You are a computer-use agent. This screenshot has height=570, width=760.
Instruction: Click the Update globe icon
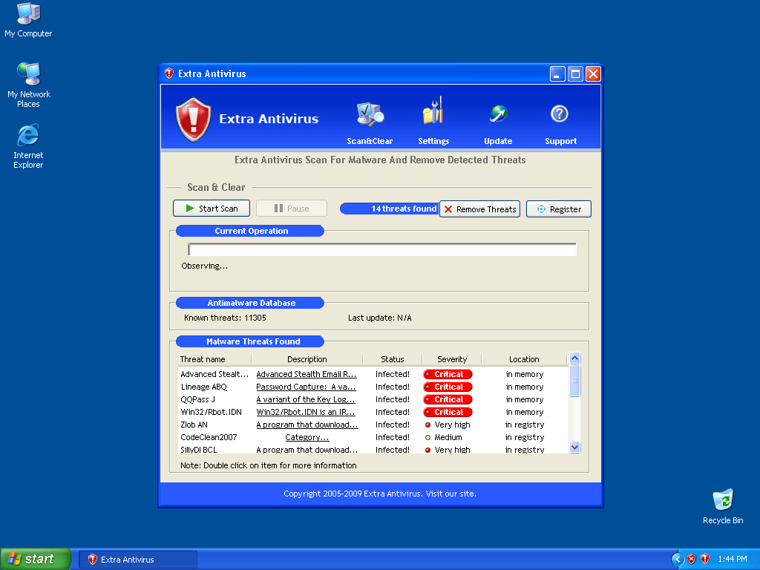tap(497, 114)
